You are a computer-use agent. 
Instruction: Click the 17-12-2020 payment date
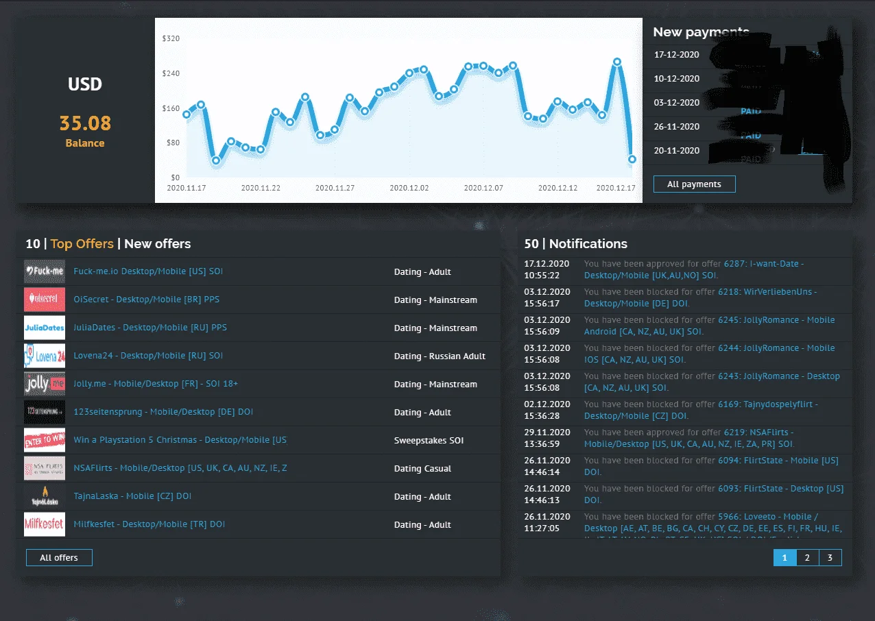click(x=676, y=55)
